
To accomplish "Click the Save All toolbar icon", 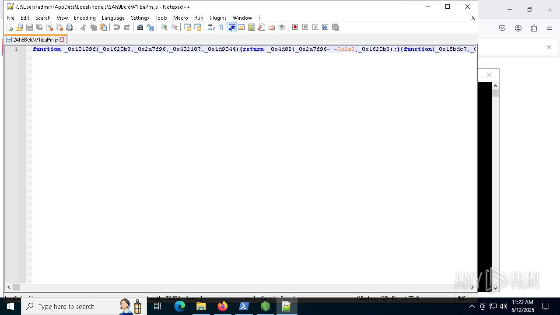I will click(x=39, y=27).
